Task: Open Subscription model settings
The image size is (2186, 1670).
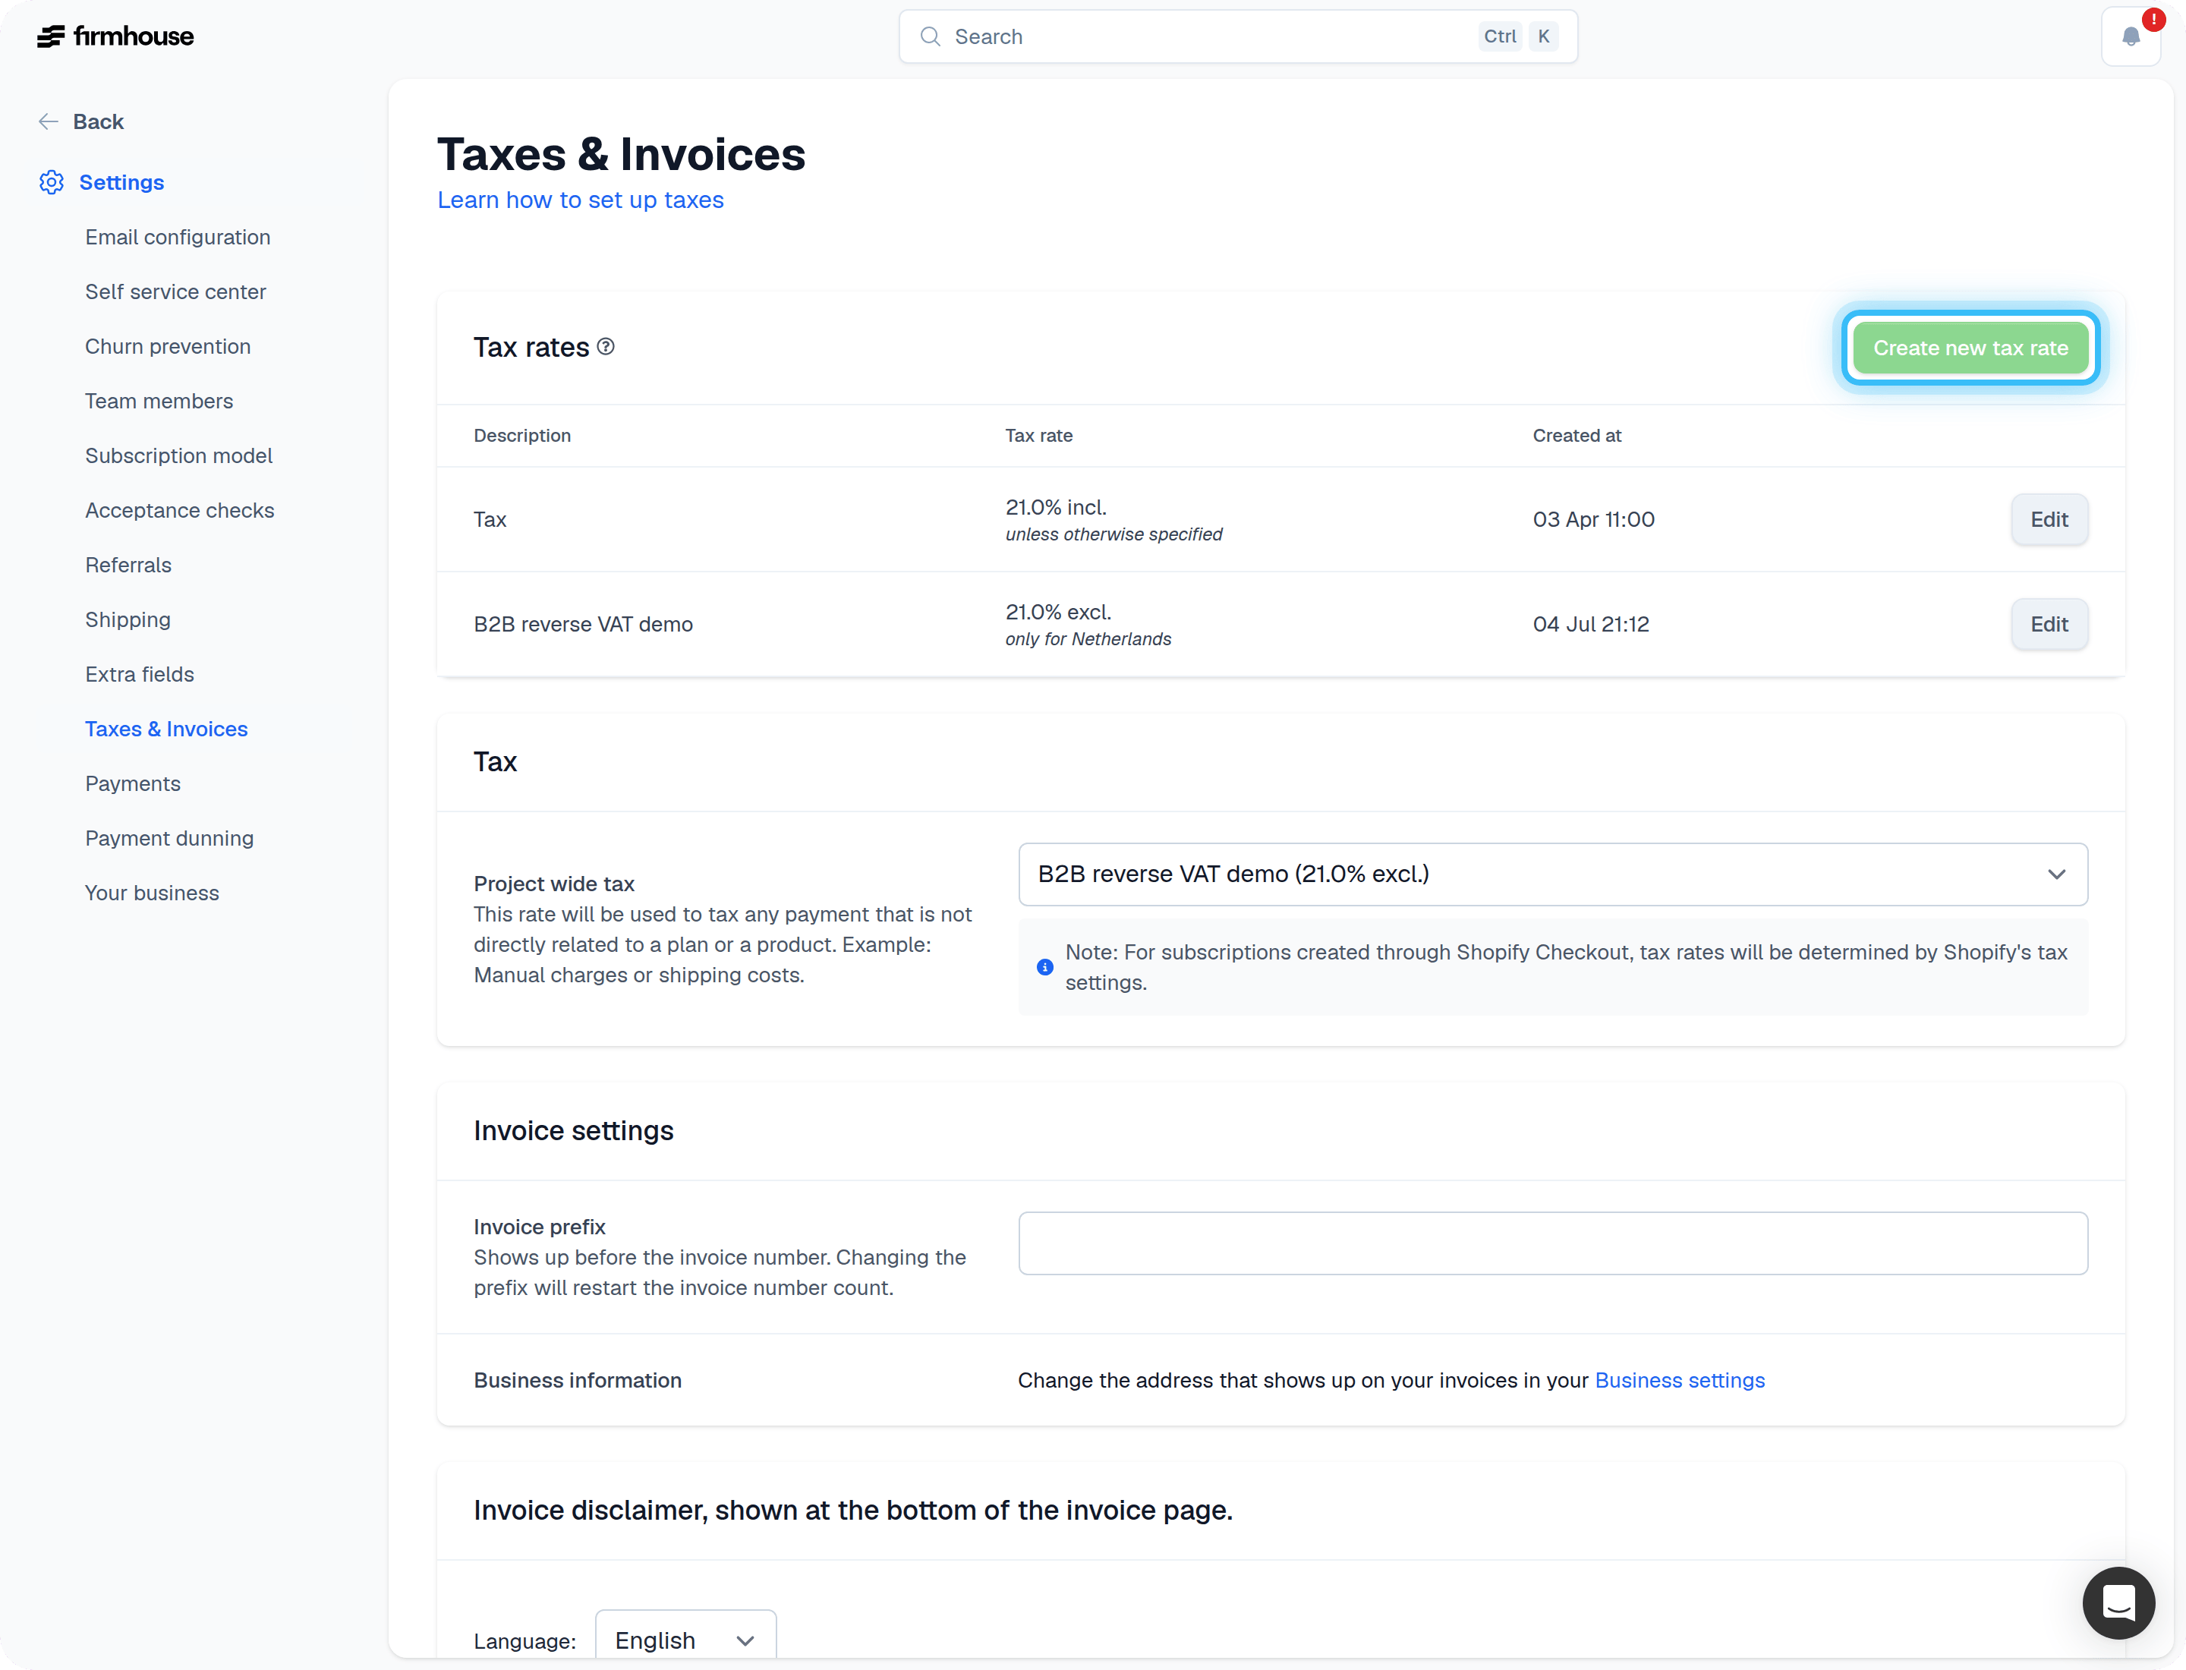Action: coord(179,455)
